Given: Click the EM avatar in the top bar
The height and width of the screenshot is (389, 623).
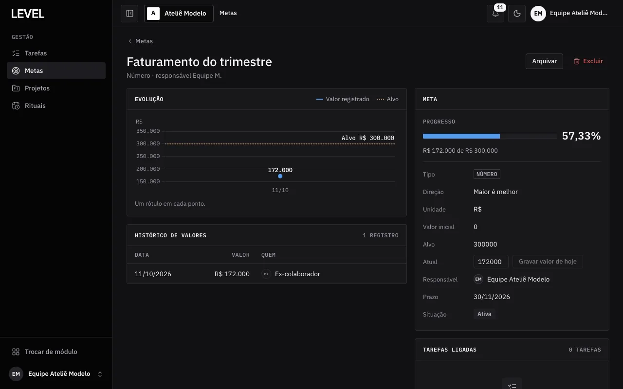Looking at the screenshot, I should pyautogui.click(x=538, y=14).
